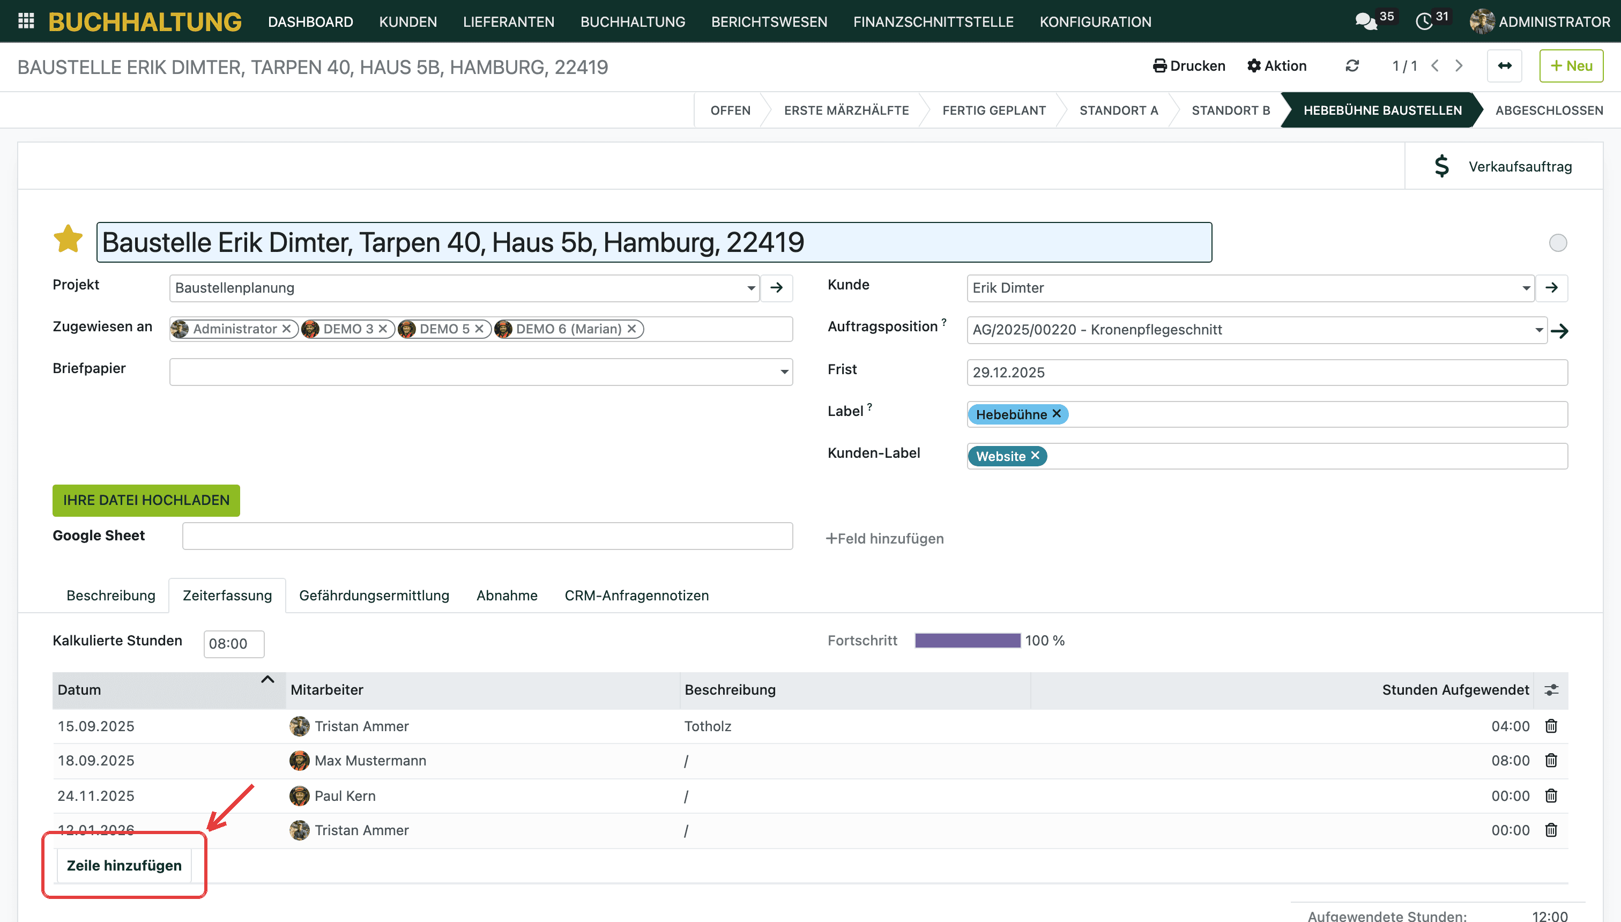1621x922 pixels.
Task: Delete the Tristan Ammer Totholz timesheet row
Action: 1551,726
